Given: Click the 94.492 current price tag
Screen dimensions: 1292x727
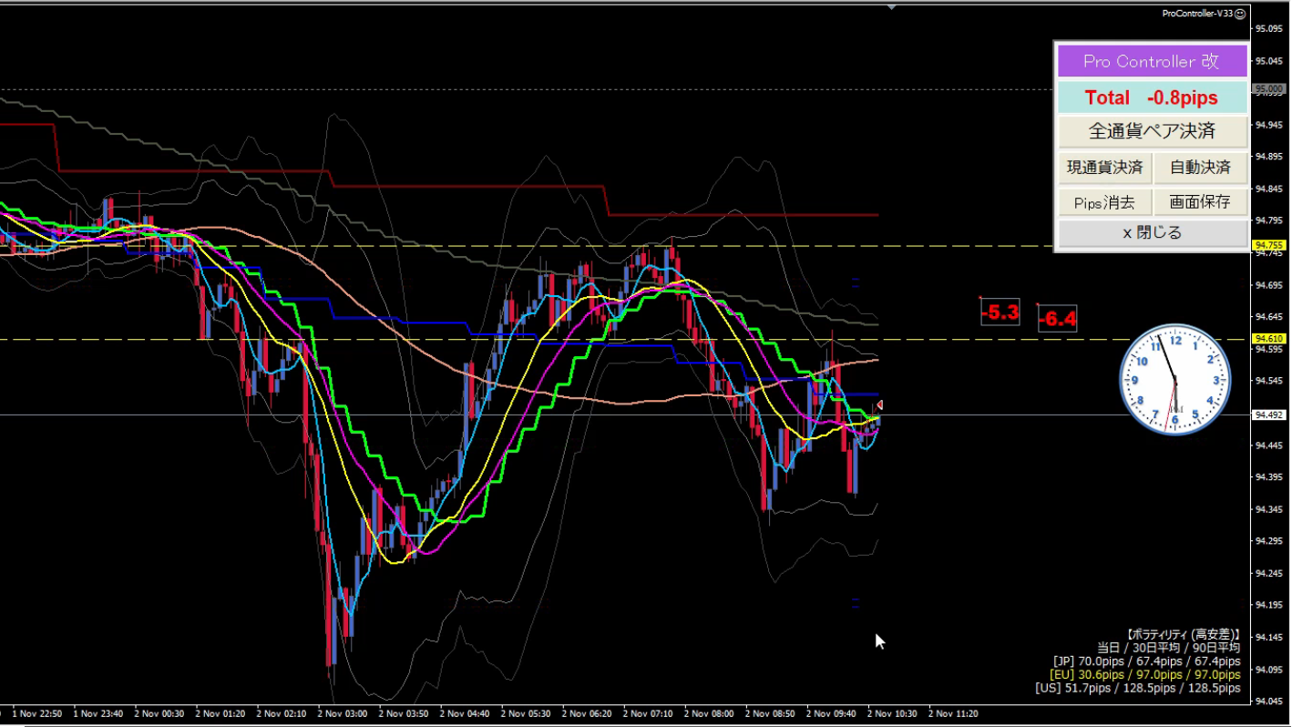Looking at the screenshot, I should [x=1268, y=415].
